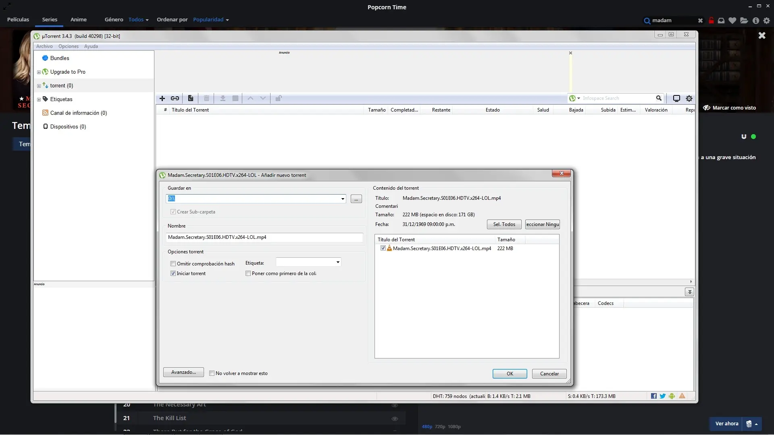Click the Ver ahora button
The image size is (774, 435).
click(x=726, y=424)
